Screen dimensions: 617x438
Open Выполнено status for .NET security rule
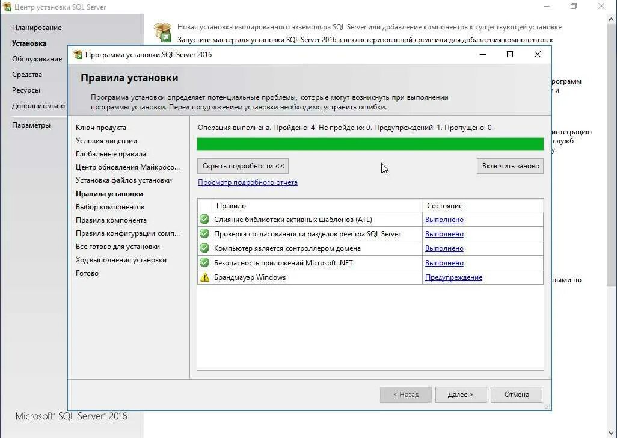coord(444,263)
